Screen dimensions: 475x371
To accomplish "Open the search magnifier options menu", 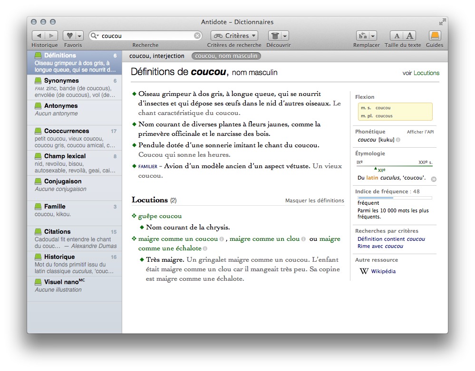I will pos(95,36).
